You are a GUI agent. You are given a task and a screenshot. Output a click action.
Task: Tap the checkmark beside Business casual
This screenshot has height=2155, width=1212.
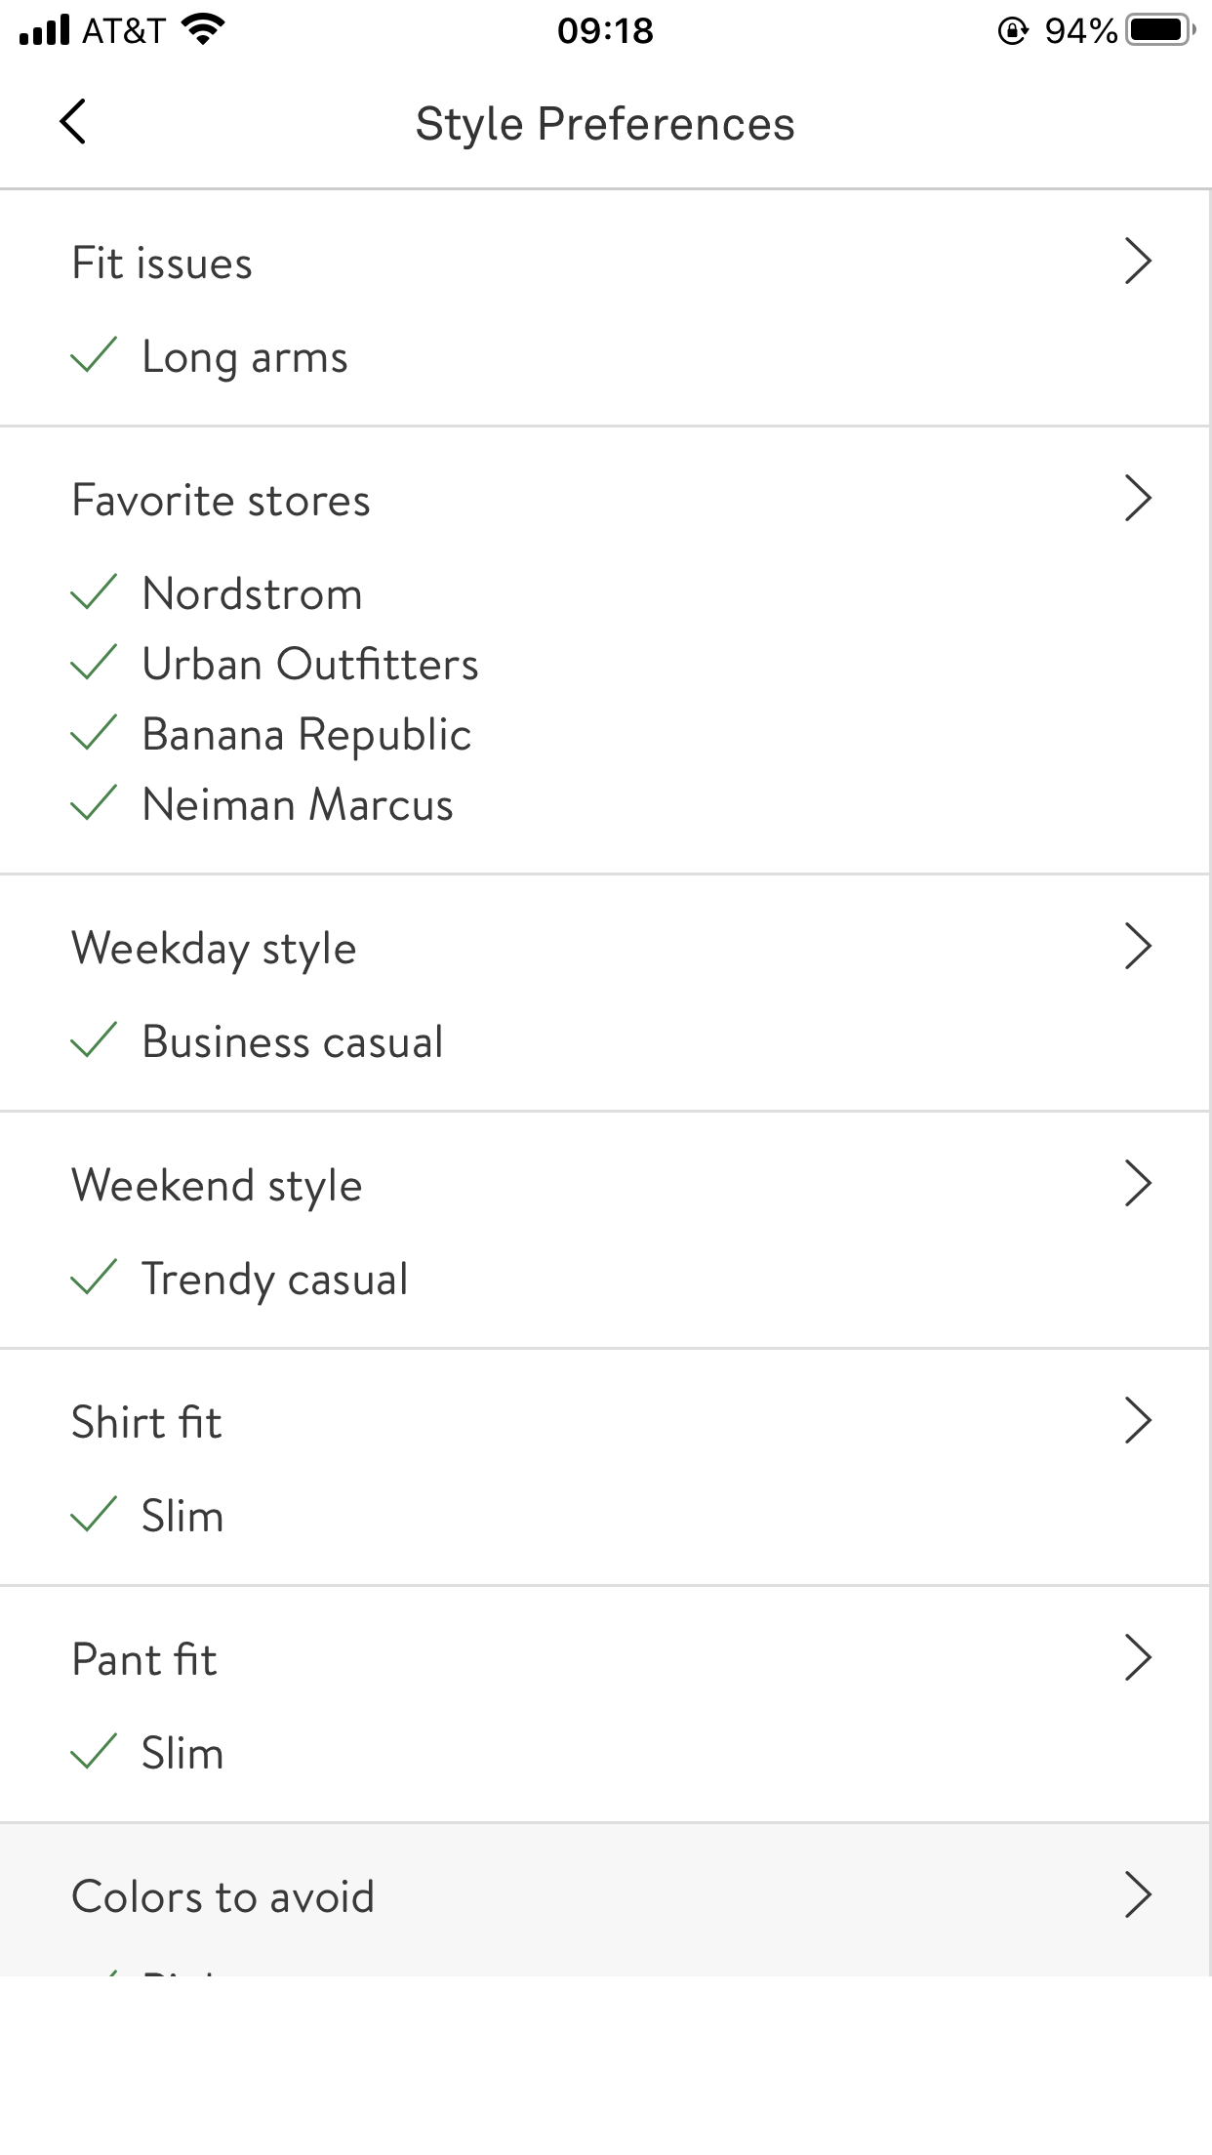95,1040
